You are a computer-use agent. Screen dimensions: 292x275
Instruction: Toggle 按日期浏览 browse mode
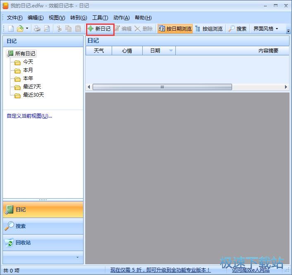(175, 29)
